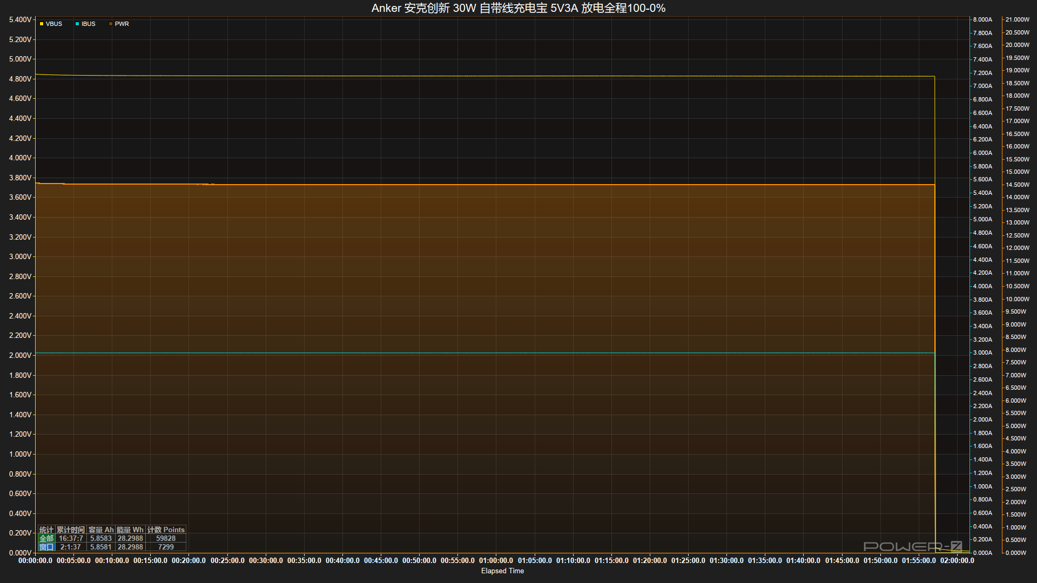Viewport: 1037px width, 583px height.
Task: Click the brown PWR legend swatch
Action: pyautogui.click(x=111, y=24)
